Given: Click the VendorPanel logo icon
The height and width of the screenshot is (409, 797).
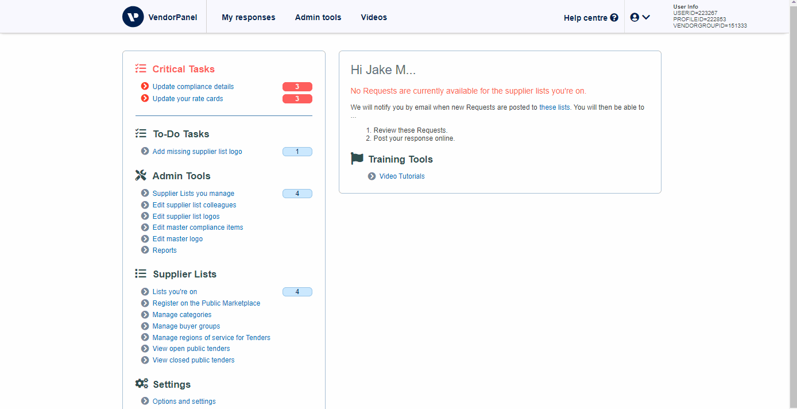Looking at the screenshot, I should 133,17.
